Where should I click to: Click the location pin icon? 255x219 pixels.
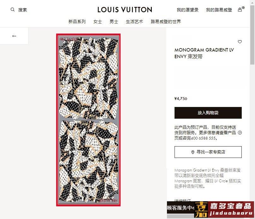193,152
